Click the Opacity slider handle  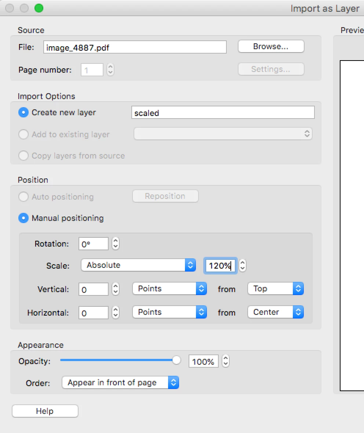coord(176,360)
